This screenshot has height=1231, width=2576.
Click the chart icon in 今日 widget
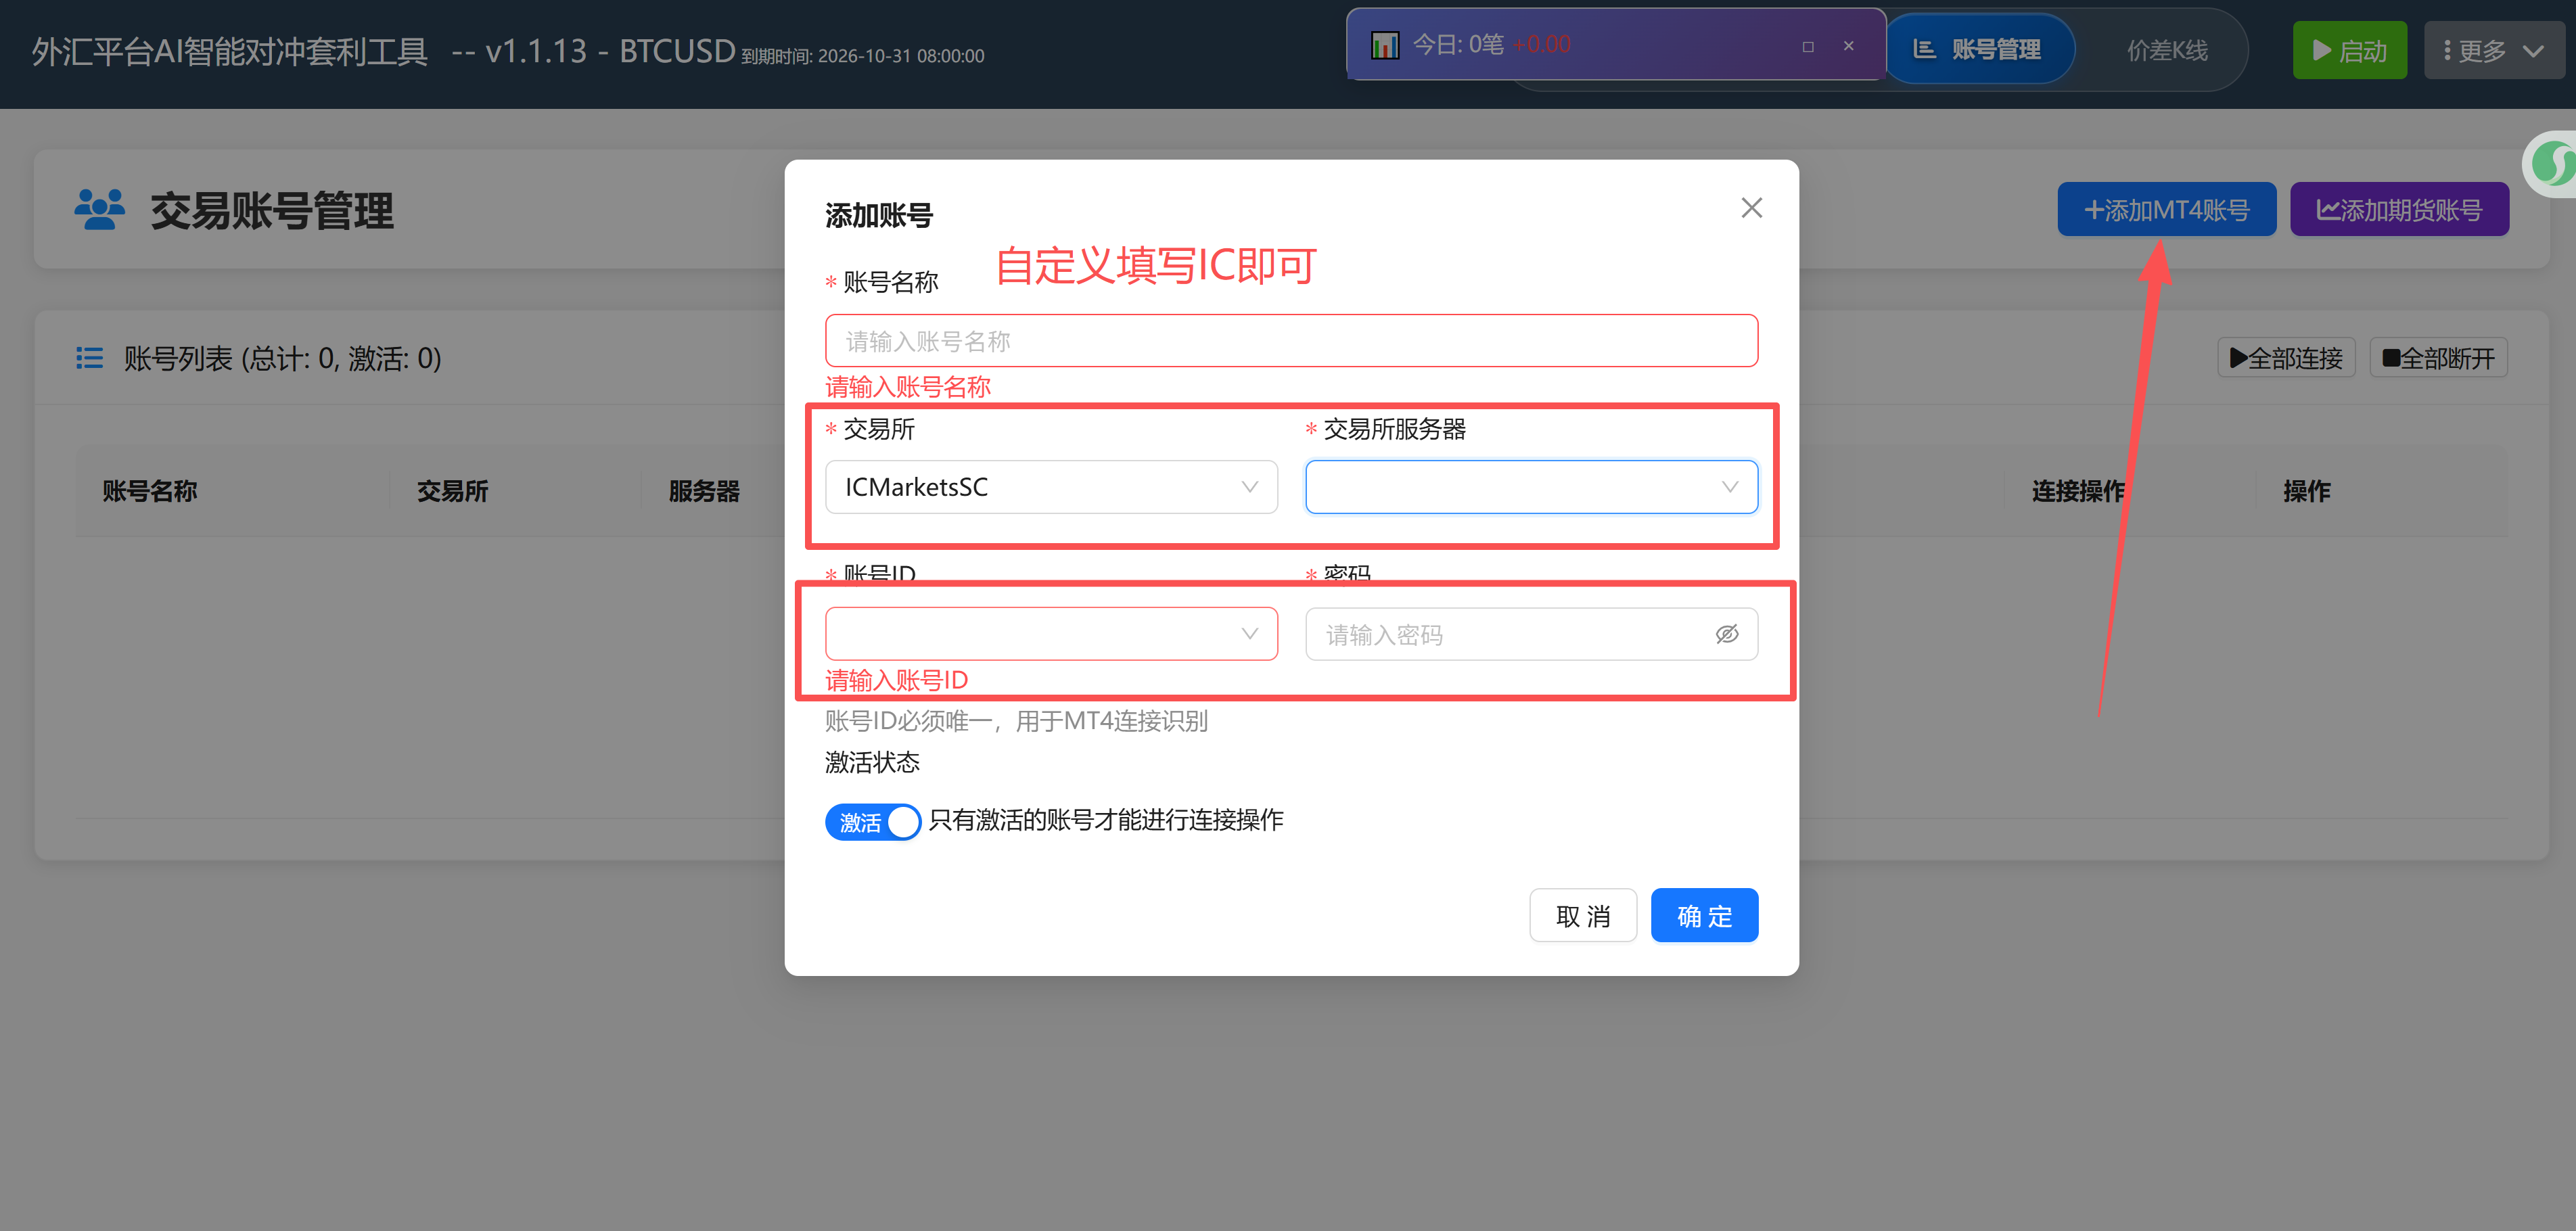[x=1384, y=45]
